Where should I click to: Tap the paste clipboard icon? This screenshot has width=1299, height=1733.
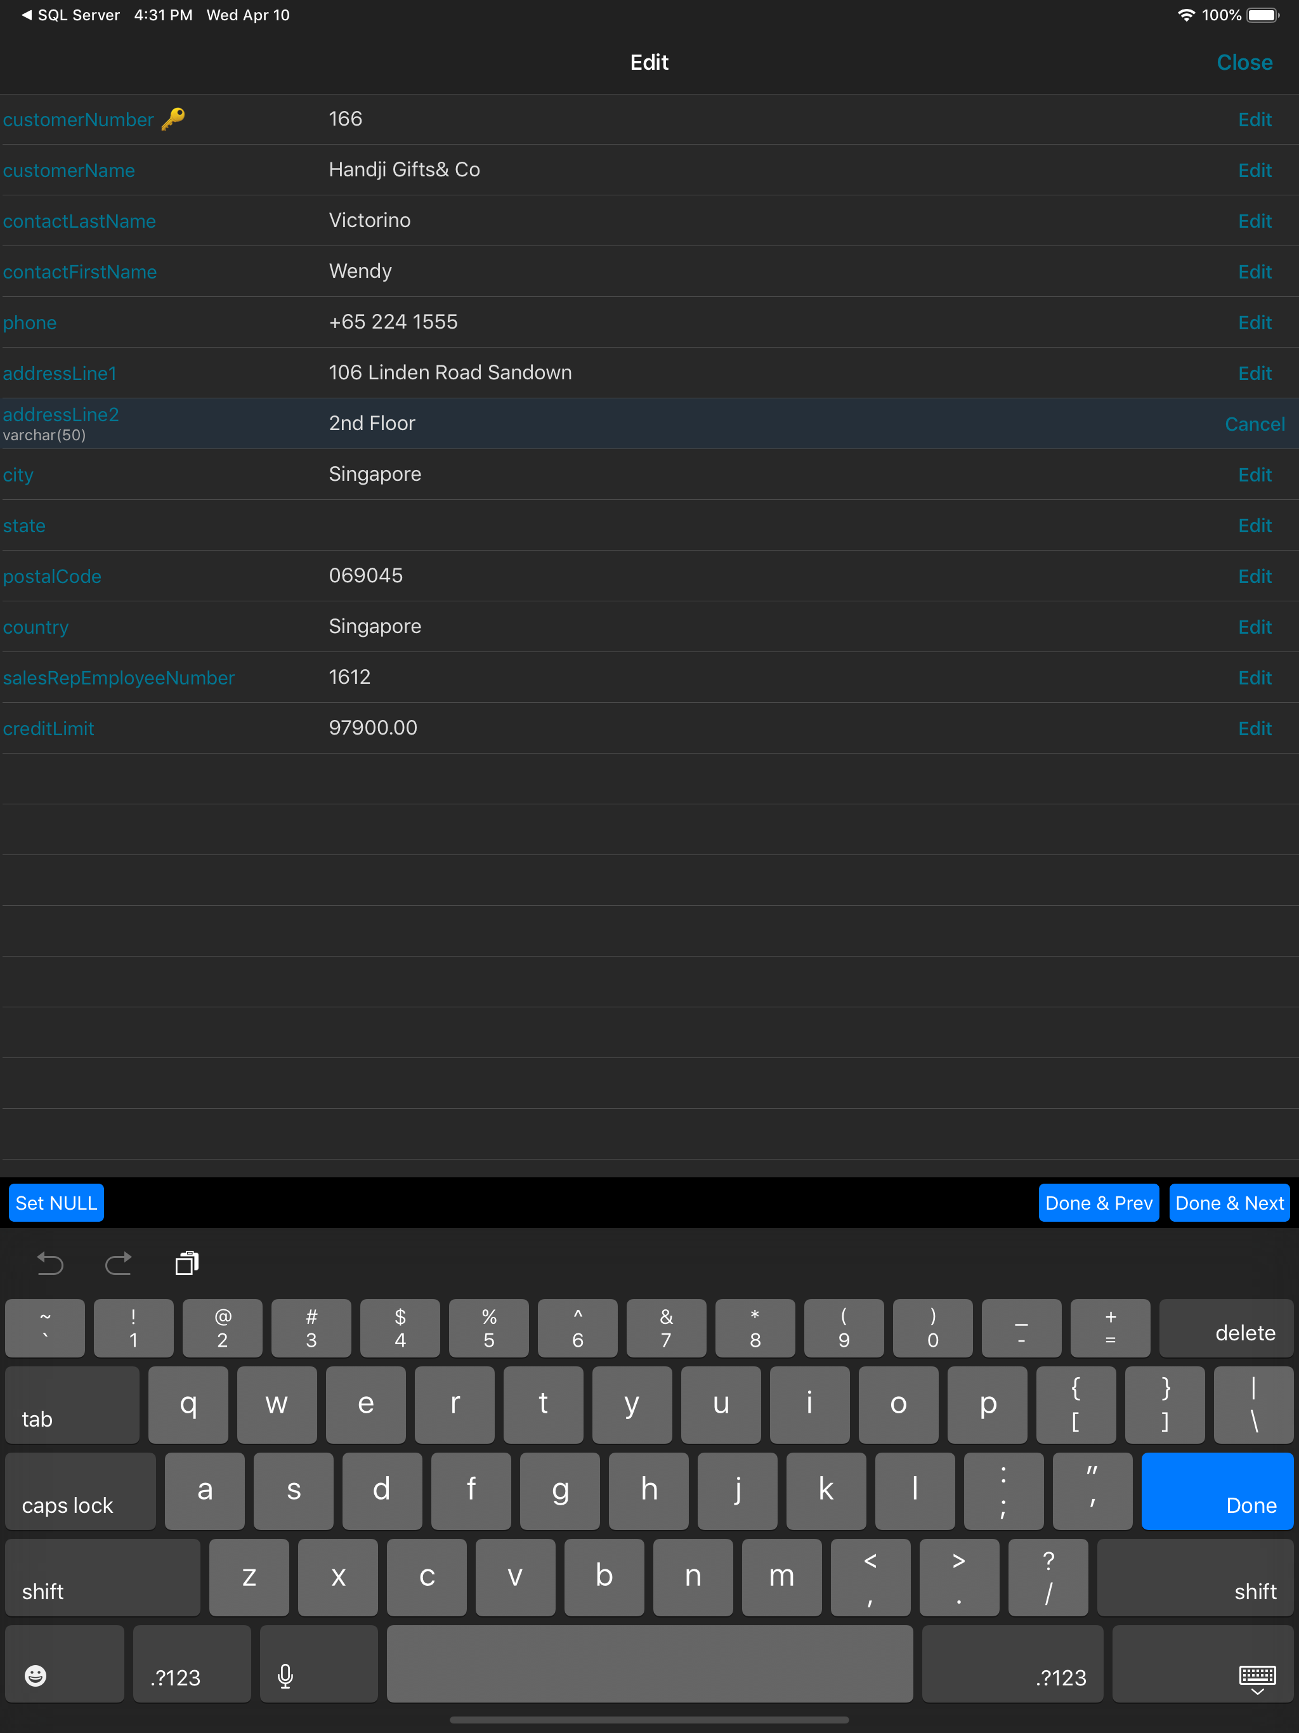coord(186,1263)
